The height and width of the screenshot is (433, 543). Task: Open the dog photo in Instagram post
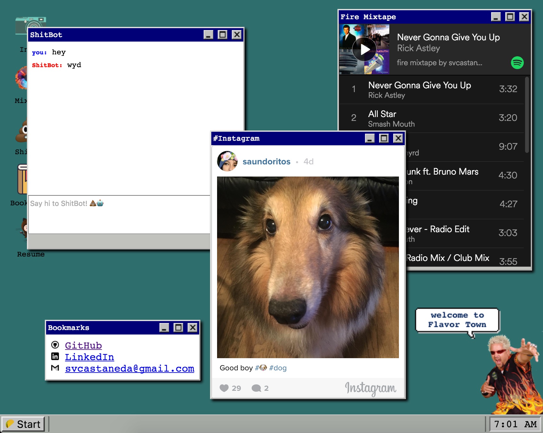coord(308,267)
